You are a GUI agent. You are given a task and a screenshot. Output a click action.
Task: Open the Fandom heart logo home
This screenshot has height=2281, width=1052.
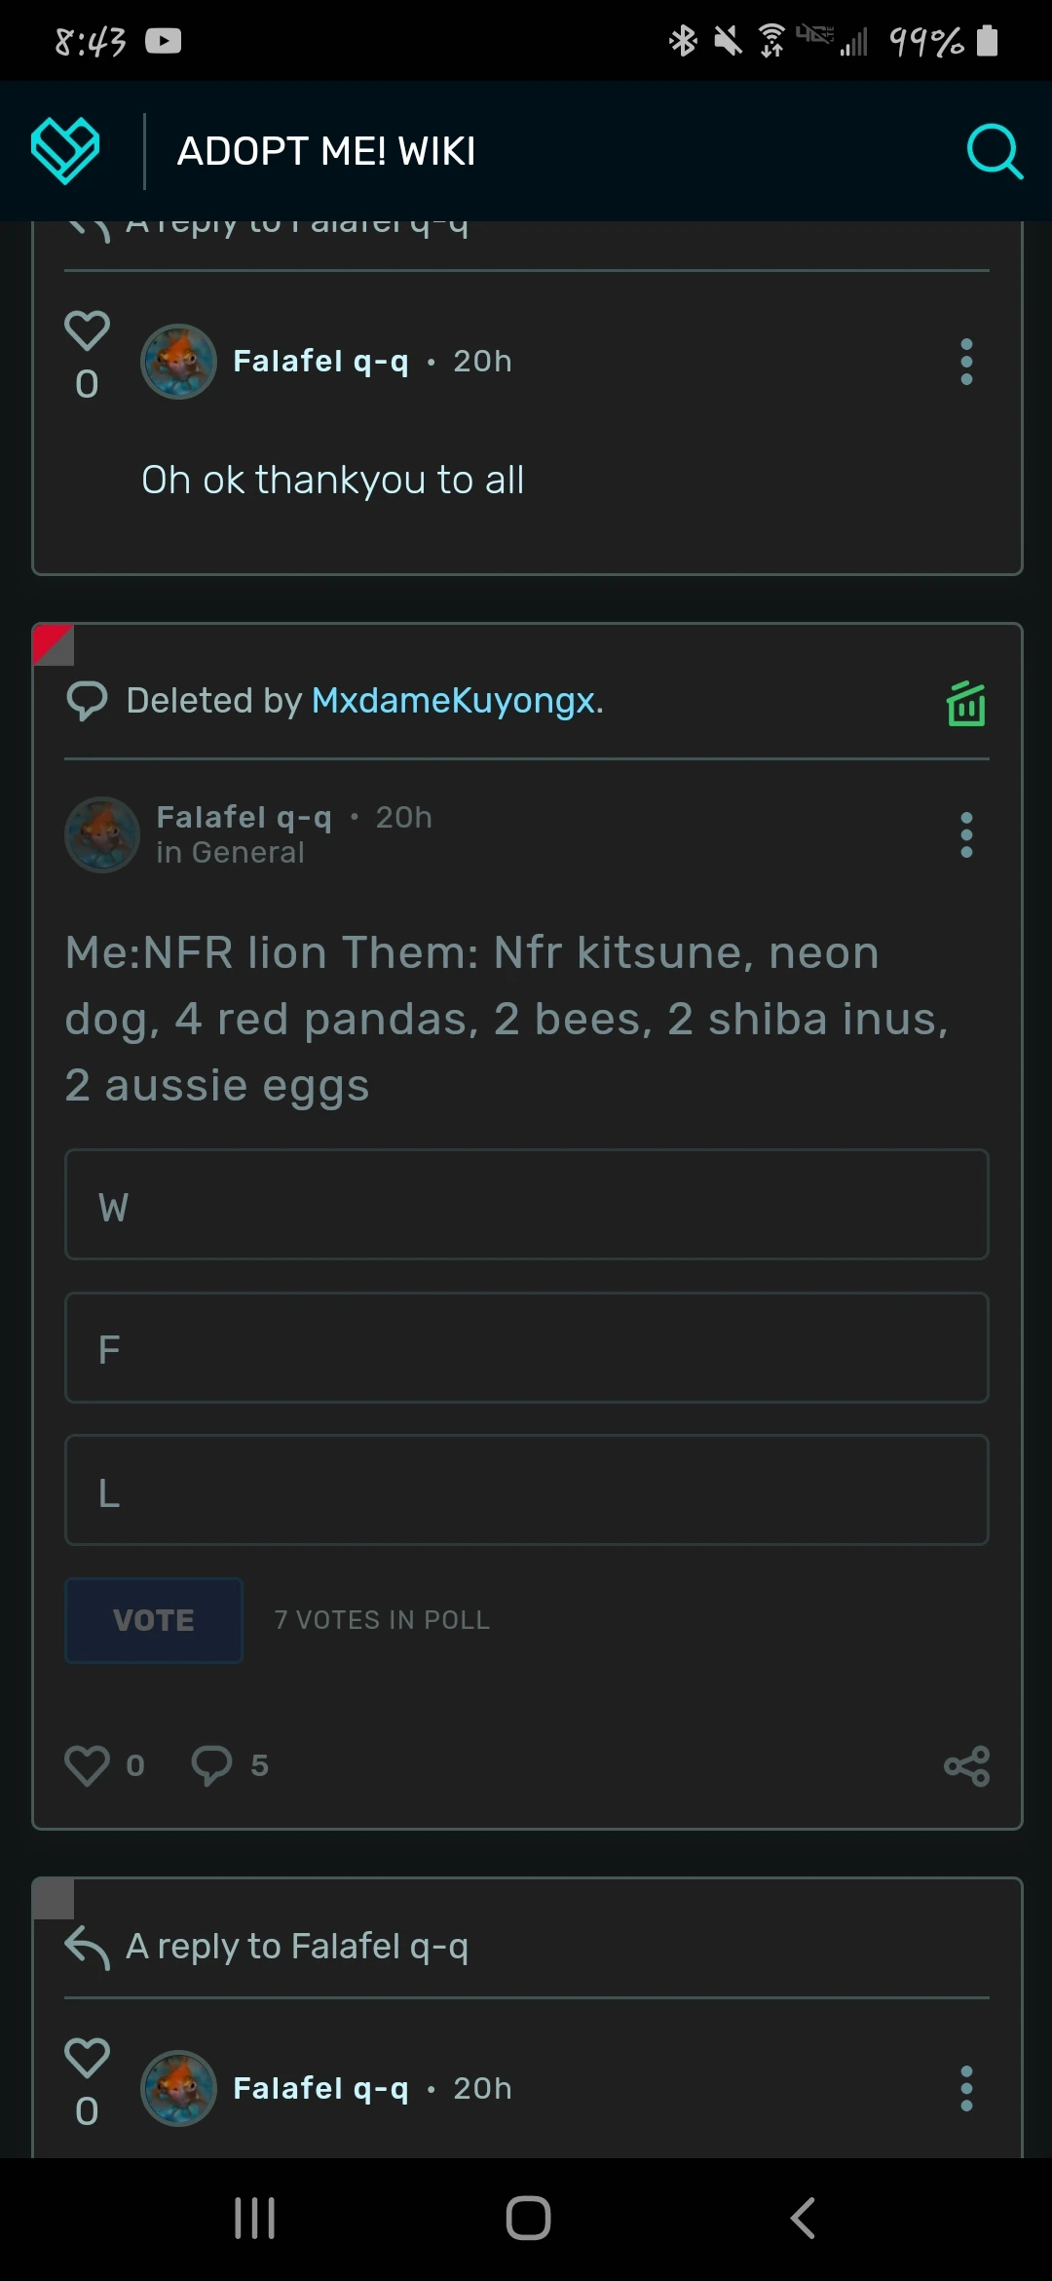(65, 151)
